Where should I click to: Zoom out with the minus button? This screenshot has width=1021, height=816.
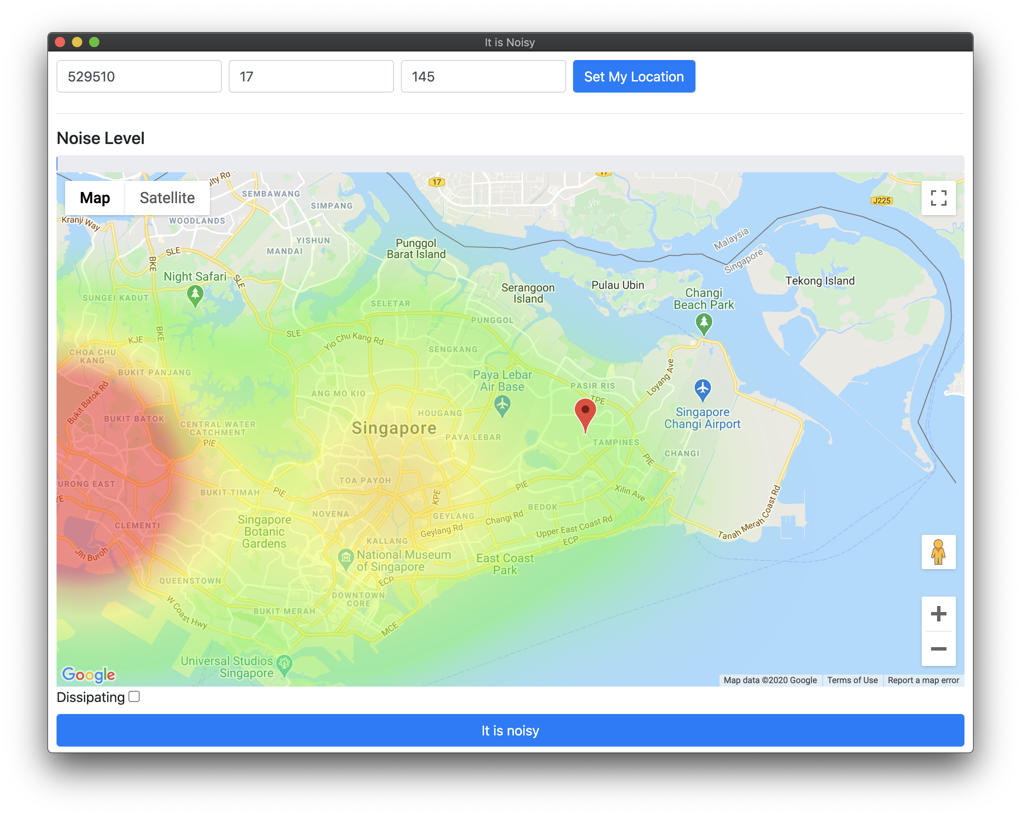pos(938,649)
